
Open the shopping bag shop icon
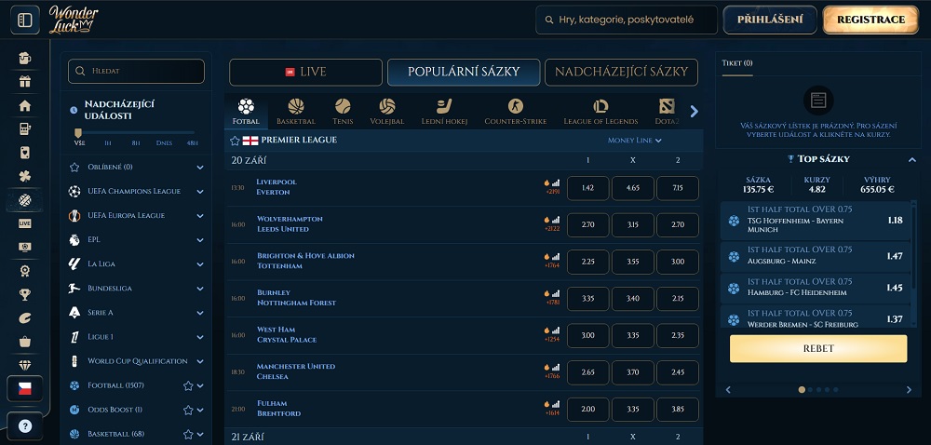(x=25, y=341)
